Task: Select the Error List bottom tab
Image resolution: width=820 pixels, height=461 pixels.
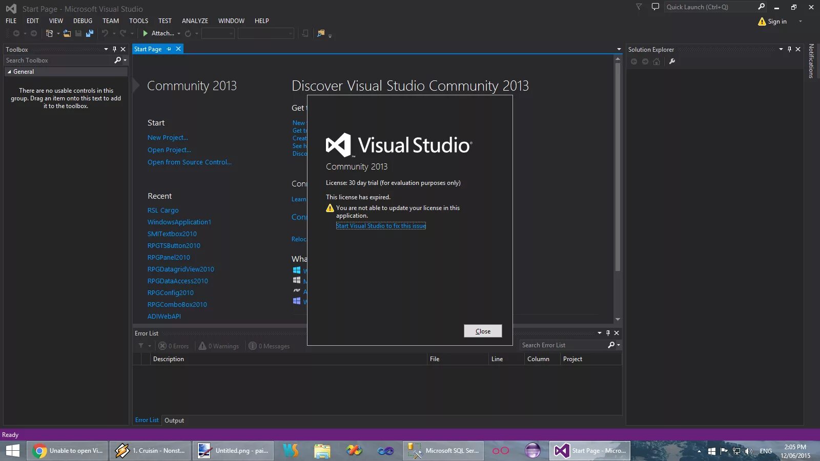Action: (x=147, y=420)
